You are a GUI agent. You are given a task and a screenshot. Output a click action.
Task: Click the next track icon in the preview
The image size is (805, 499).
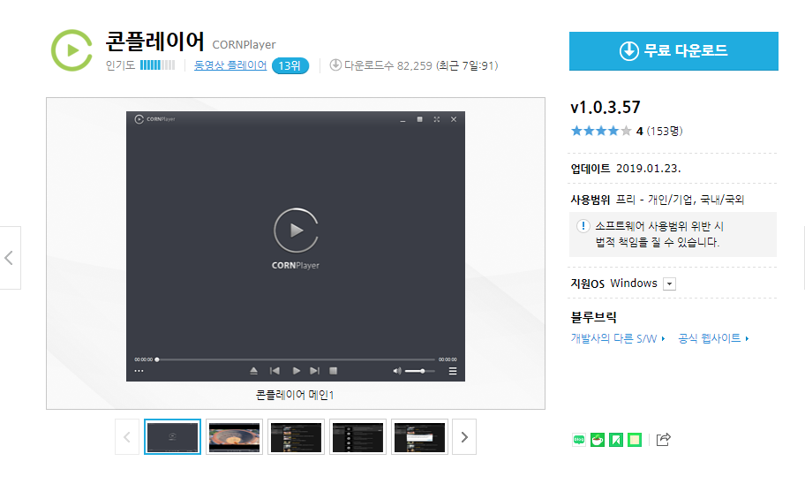pos(315,371)
